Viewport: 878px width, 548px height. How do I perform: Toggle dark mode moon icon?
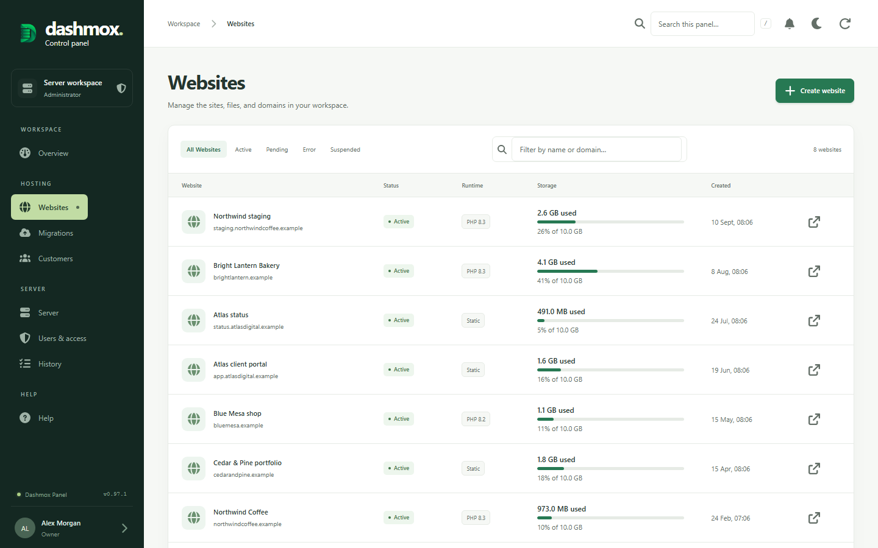(x=817, y=24)
